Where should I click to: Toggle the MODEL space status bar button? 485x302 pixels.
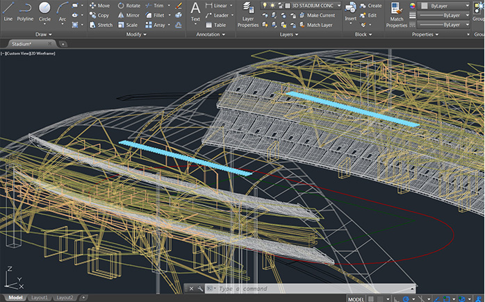pos(356,299)
